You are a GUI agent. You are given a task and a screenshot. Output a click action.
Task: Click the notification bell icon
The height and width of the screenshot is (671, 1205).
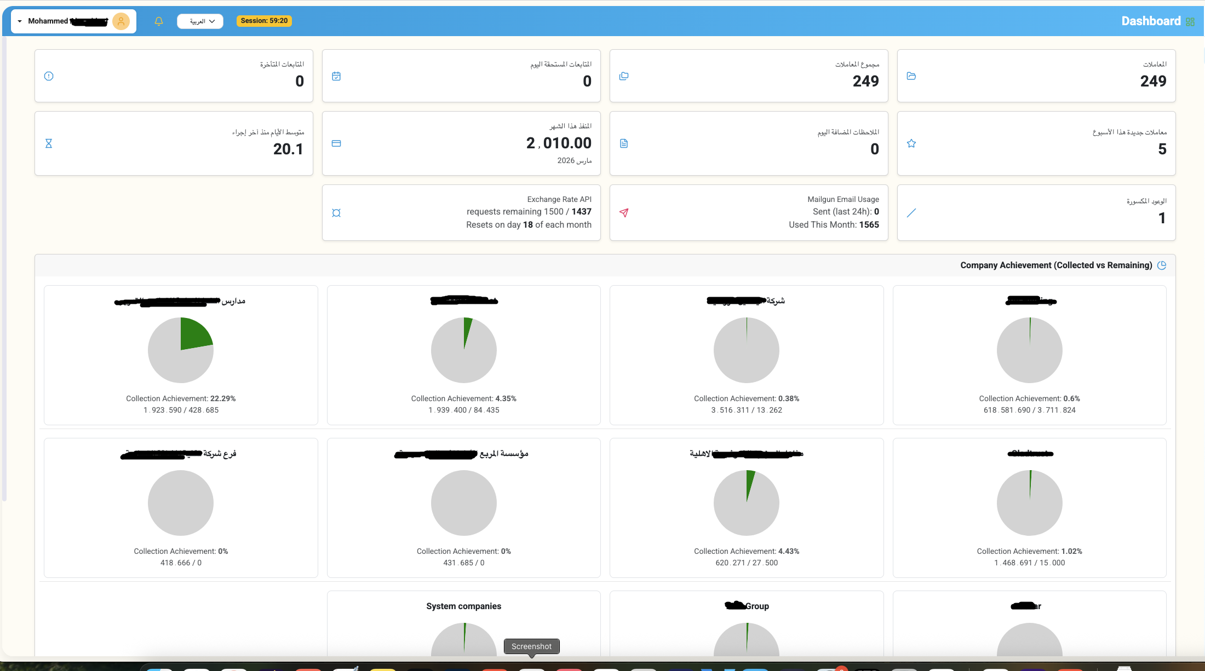[159, 21]
